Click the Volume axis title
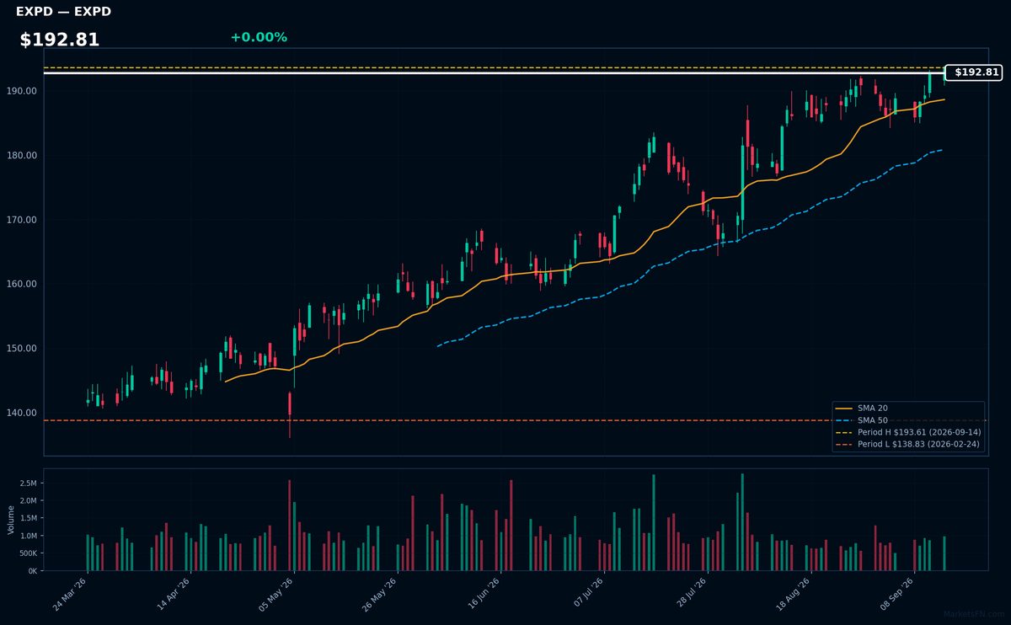Viewport: 1011px width, 625px height. (10, 520)
